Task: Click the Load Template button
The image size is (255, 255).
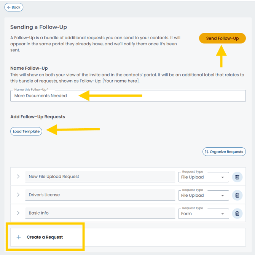Action: point(26,131)
